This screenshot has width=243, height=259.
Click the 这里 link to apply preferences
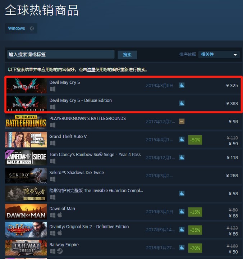click(91, 70)
